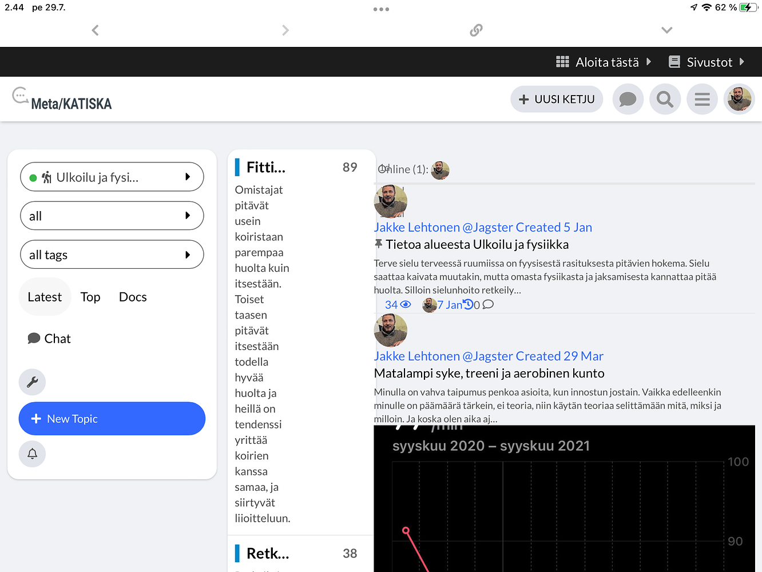Switch to the Docs tab
This screenshot has height=572, width=762.
(x=133, y=297)
